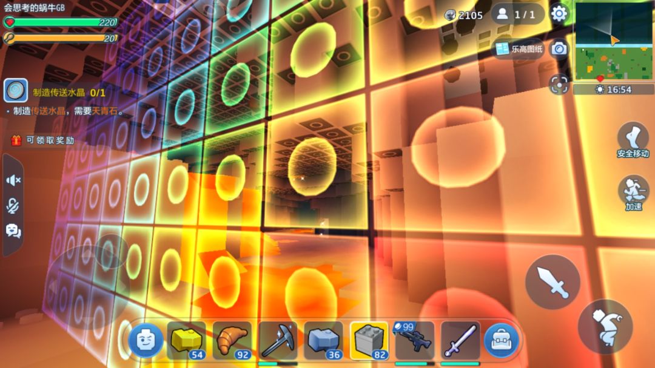Viewport: 655px width, 368px height.
Task: Toggle the 加速 sprint button
Action: [x=633, y=193]
